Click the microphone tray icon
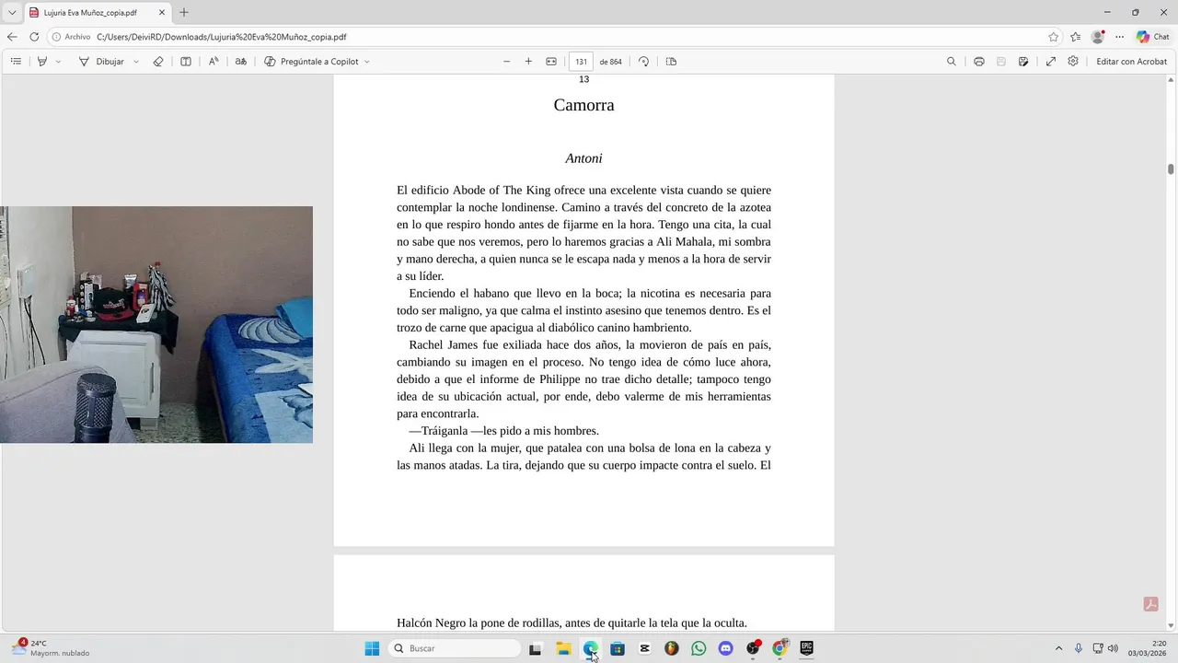The height and width of the screenshot is (663, 1178). (x=1079, y=648)
